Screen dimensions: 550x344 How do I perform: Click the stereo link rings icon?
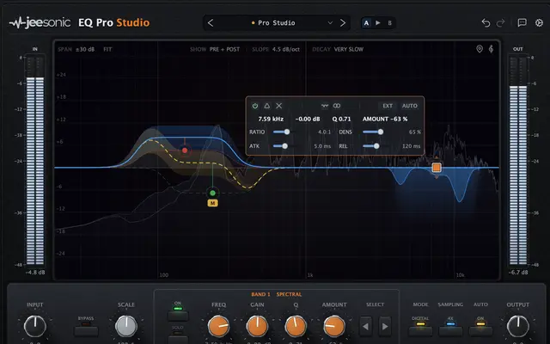pos(337,106)
